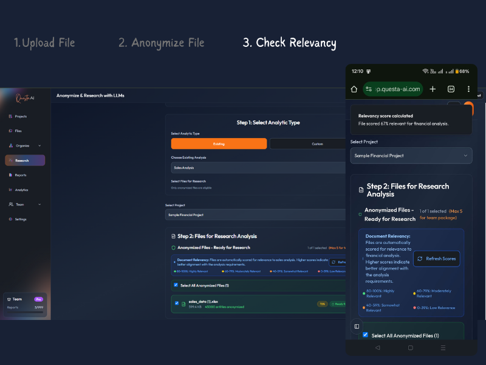Tap the Relevancy score calculated notification

[x=411, y=120]
